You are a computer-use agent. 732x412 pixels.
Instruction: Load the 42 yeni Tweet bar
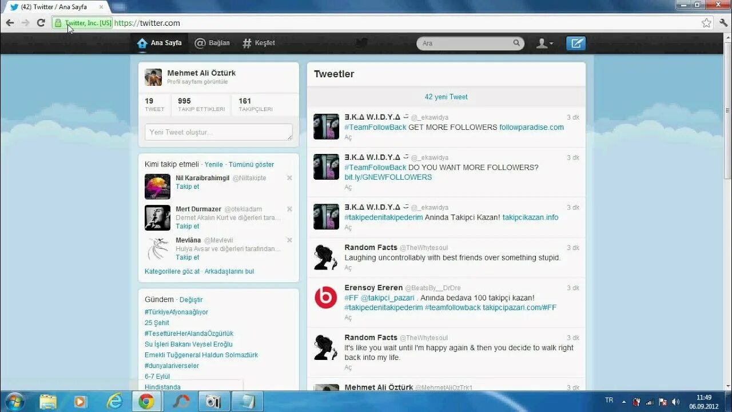(x=446, y=97)
